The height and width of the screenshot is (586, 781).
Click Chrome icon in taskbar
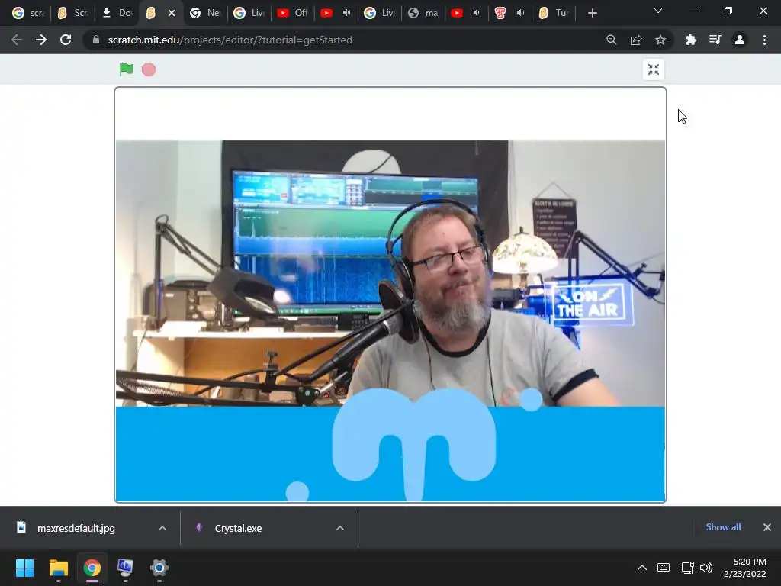pyautogui.click(x=92, y=568)
